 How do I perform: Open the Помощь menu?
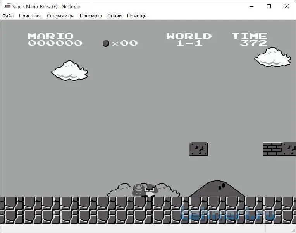[x=136, y=16]
